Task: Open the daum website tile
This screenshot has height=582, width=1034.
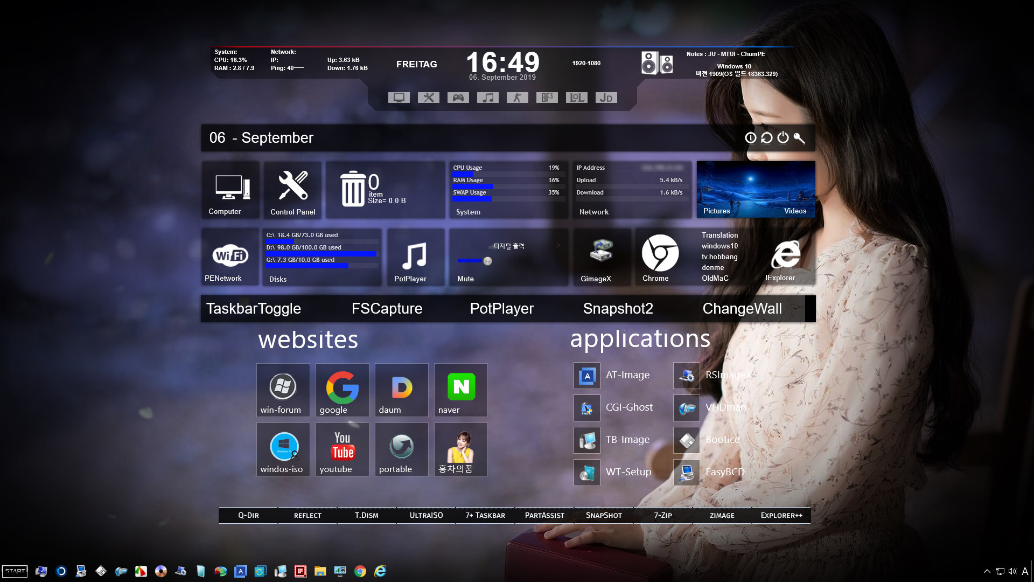Action: click(x=402, y=390)
